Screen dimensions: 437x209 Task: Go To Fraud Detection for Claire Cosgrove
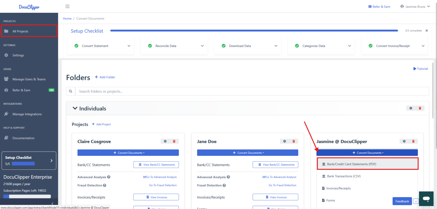(x=163, y=185)
